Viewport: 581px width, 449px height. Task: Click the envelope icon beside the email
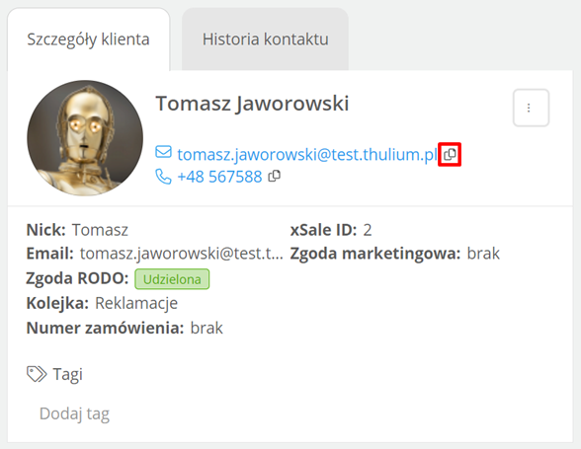tap(163, 152)
